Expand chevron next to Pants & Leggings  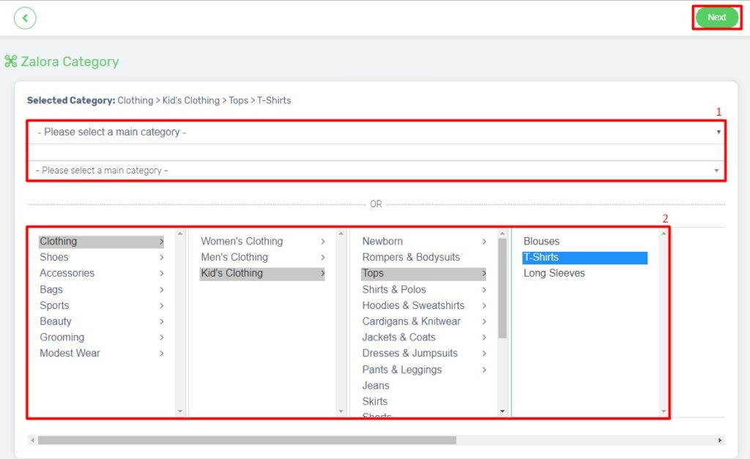pos(484,370)
